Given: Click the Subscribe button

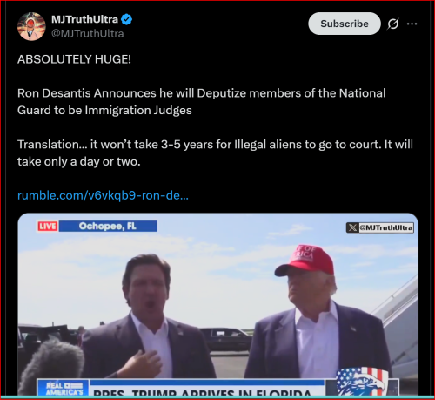Looking at the screenshot, I should tap(345, 24).
